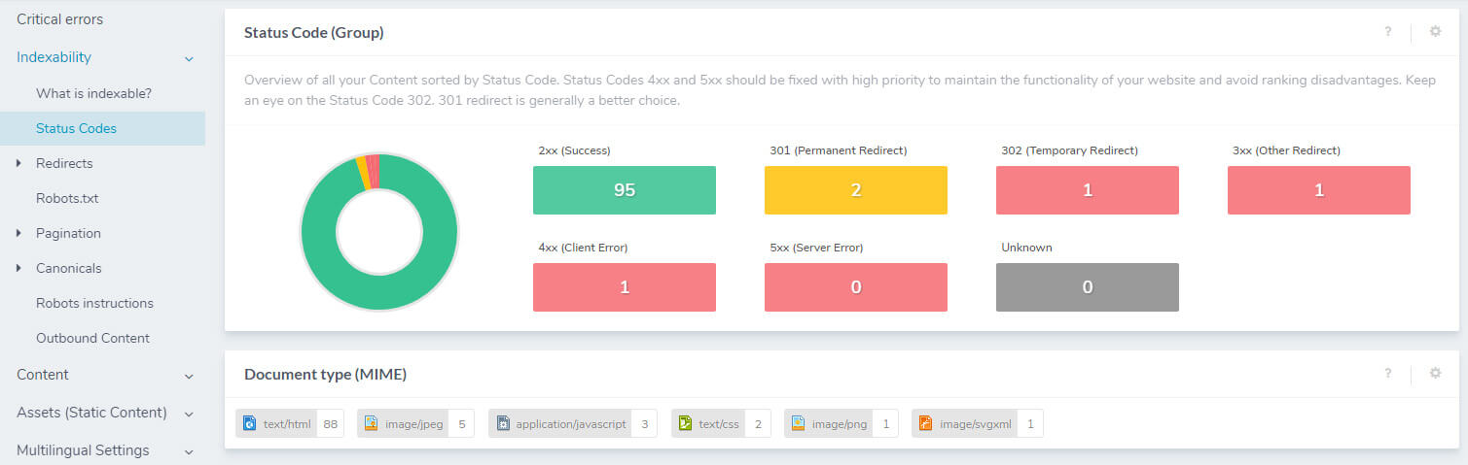1468x465 pixels.
Task: Click the yellow 301 Permanent Redirect box
Action: point(855,190)
